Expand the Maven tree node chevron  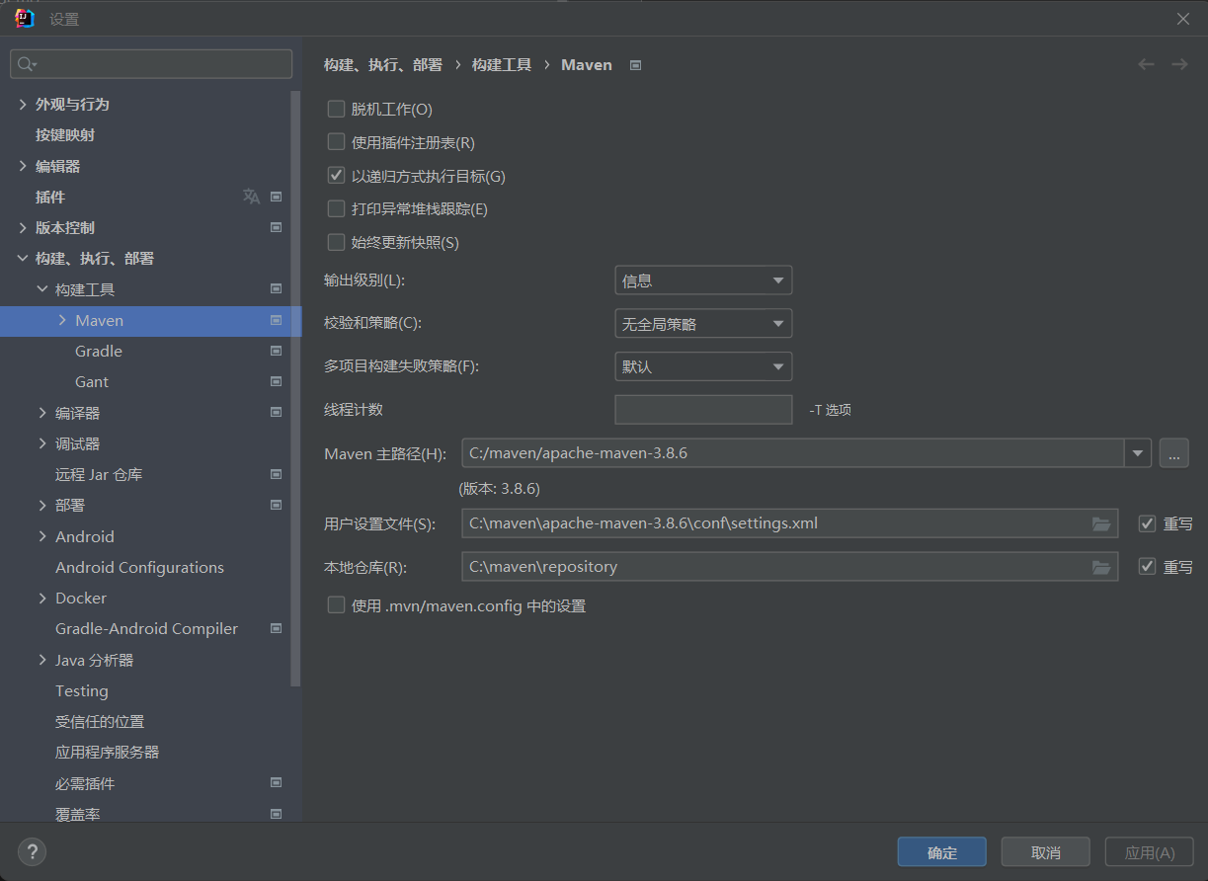(x=62, y=320)
